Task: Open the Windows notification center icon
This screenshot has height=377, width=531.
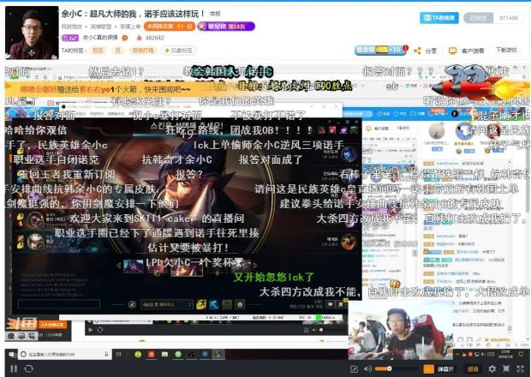Action: [522, 355]
